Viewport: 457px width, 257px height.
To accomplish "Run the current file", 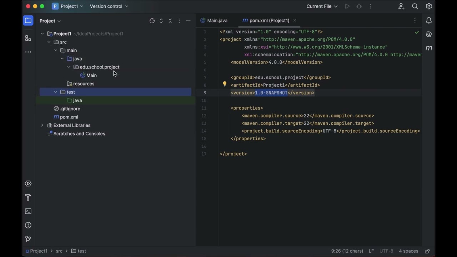I will coord(347,6).
